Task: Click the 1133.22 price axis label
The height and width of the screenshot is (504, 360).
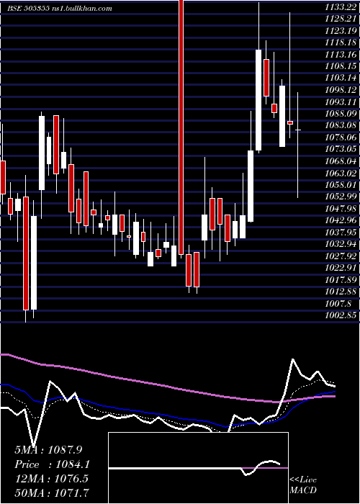Action: point(341,6)
